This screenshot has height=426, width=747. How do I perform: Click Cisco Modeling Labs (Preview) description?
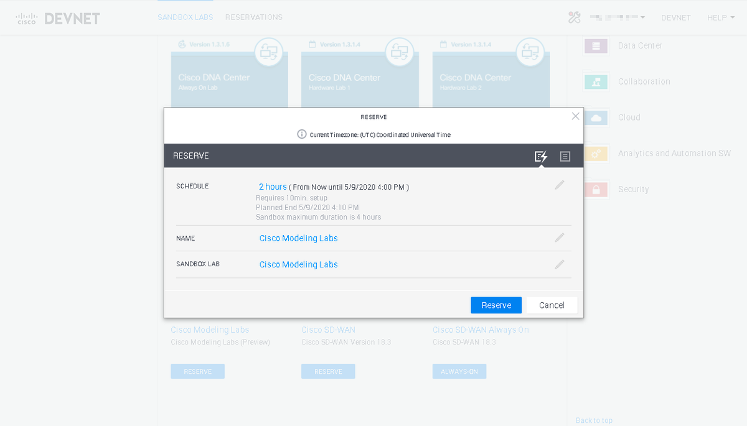[220, 342]
